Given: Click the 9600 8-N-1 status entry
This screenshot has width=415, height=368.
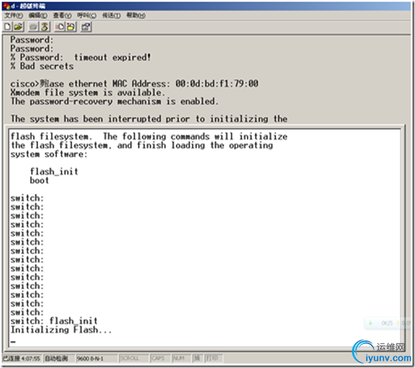Looking at the screenshot, I should [90, 358].
